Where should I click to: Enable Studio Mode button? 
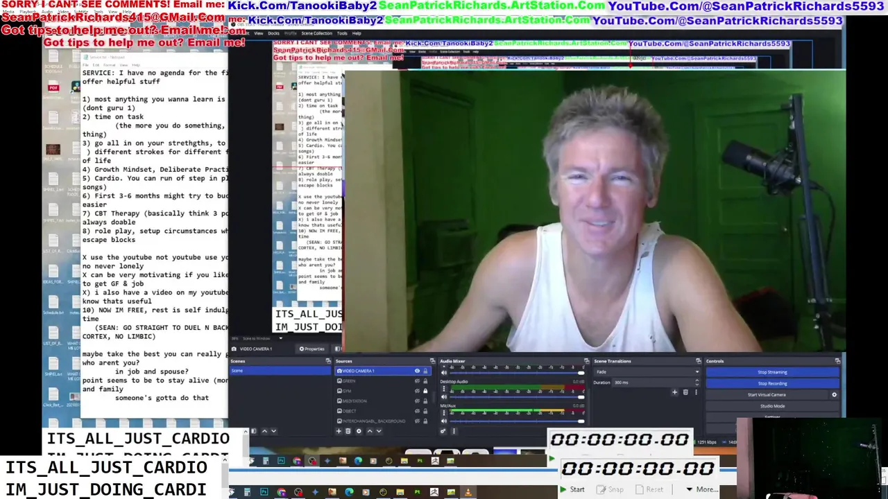click(x=772, y=406)
